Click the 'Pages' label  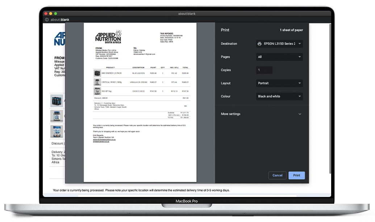[225, 57]
